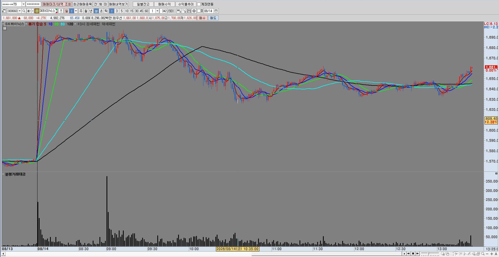This screenshot has height=257, width=499.
Task: Click the 'A' auto-scale icon at bottom right
Action: (x=496, y=254)
